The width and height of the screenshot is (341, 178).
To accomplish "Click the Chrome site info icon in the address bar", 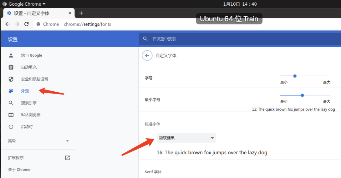I will [x=38, y=24].
